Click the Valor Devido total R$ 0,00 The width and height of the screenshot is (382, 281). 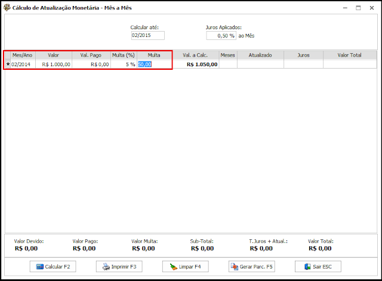[x=26, y=249]
